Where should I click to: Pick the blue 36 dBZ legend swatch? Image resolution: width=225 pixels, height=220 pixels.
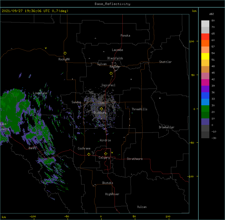205,95
